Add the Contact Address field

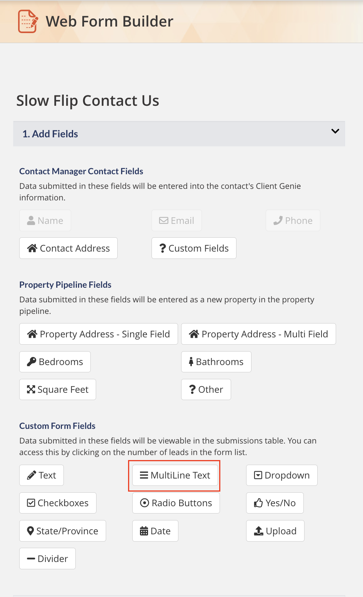pos(68,248)
